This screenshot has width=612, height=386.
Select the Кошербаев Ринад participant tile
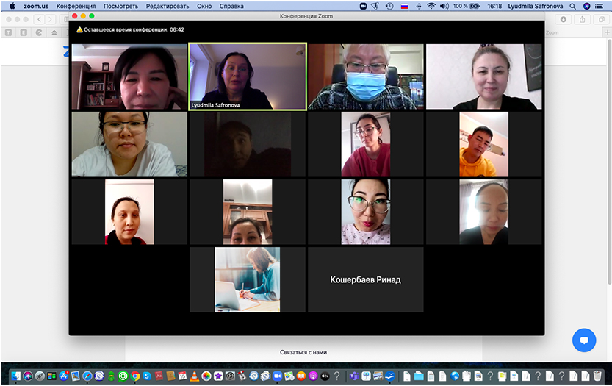(365, 279)
